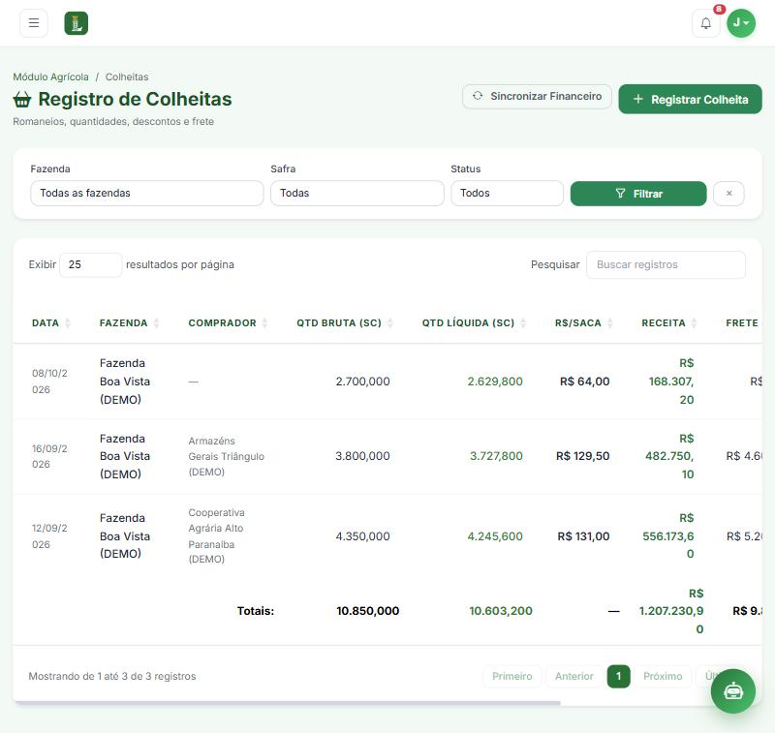The height and width of the screenshot is (733, 775).
Task: Click the 08/10/2026 date cell
Action: (x=50, y=382)
